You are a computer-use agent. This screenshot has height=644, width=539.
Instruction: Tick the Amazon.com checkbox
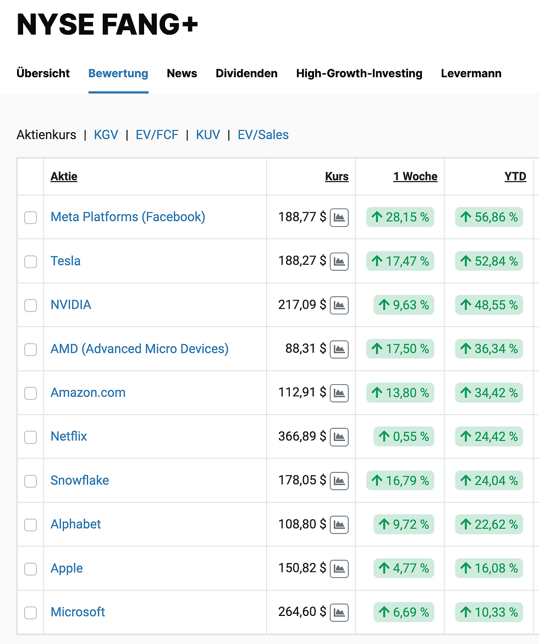(30, 393)
